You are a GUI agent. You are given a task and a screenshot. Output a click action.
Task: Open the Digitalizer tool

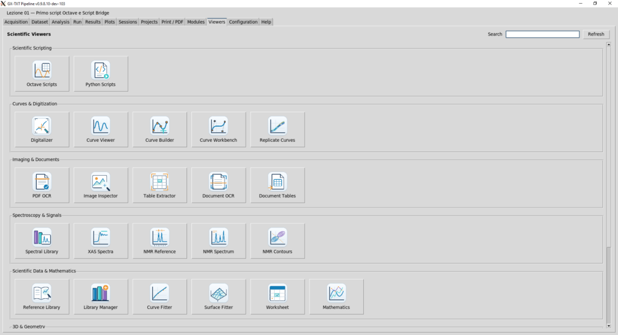tap(42, 130)
